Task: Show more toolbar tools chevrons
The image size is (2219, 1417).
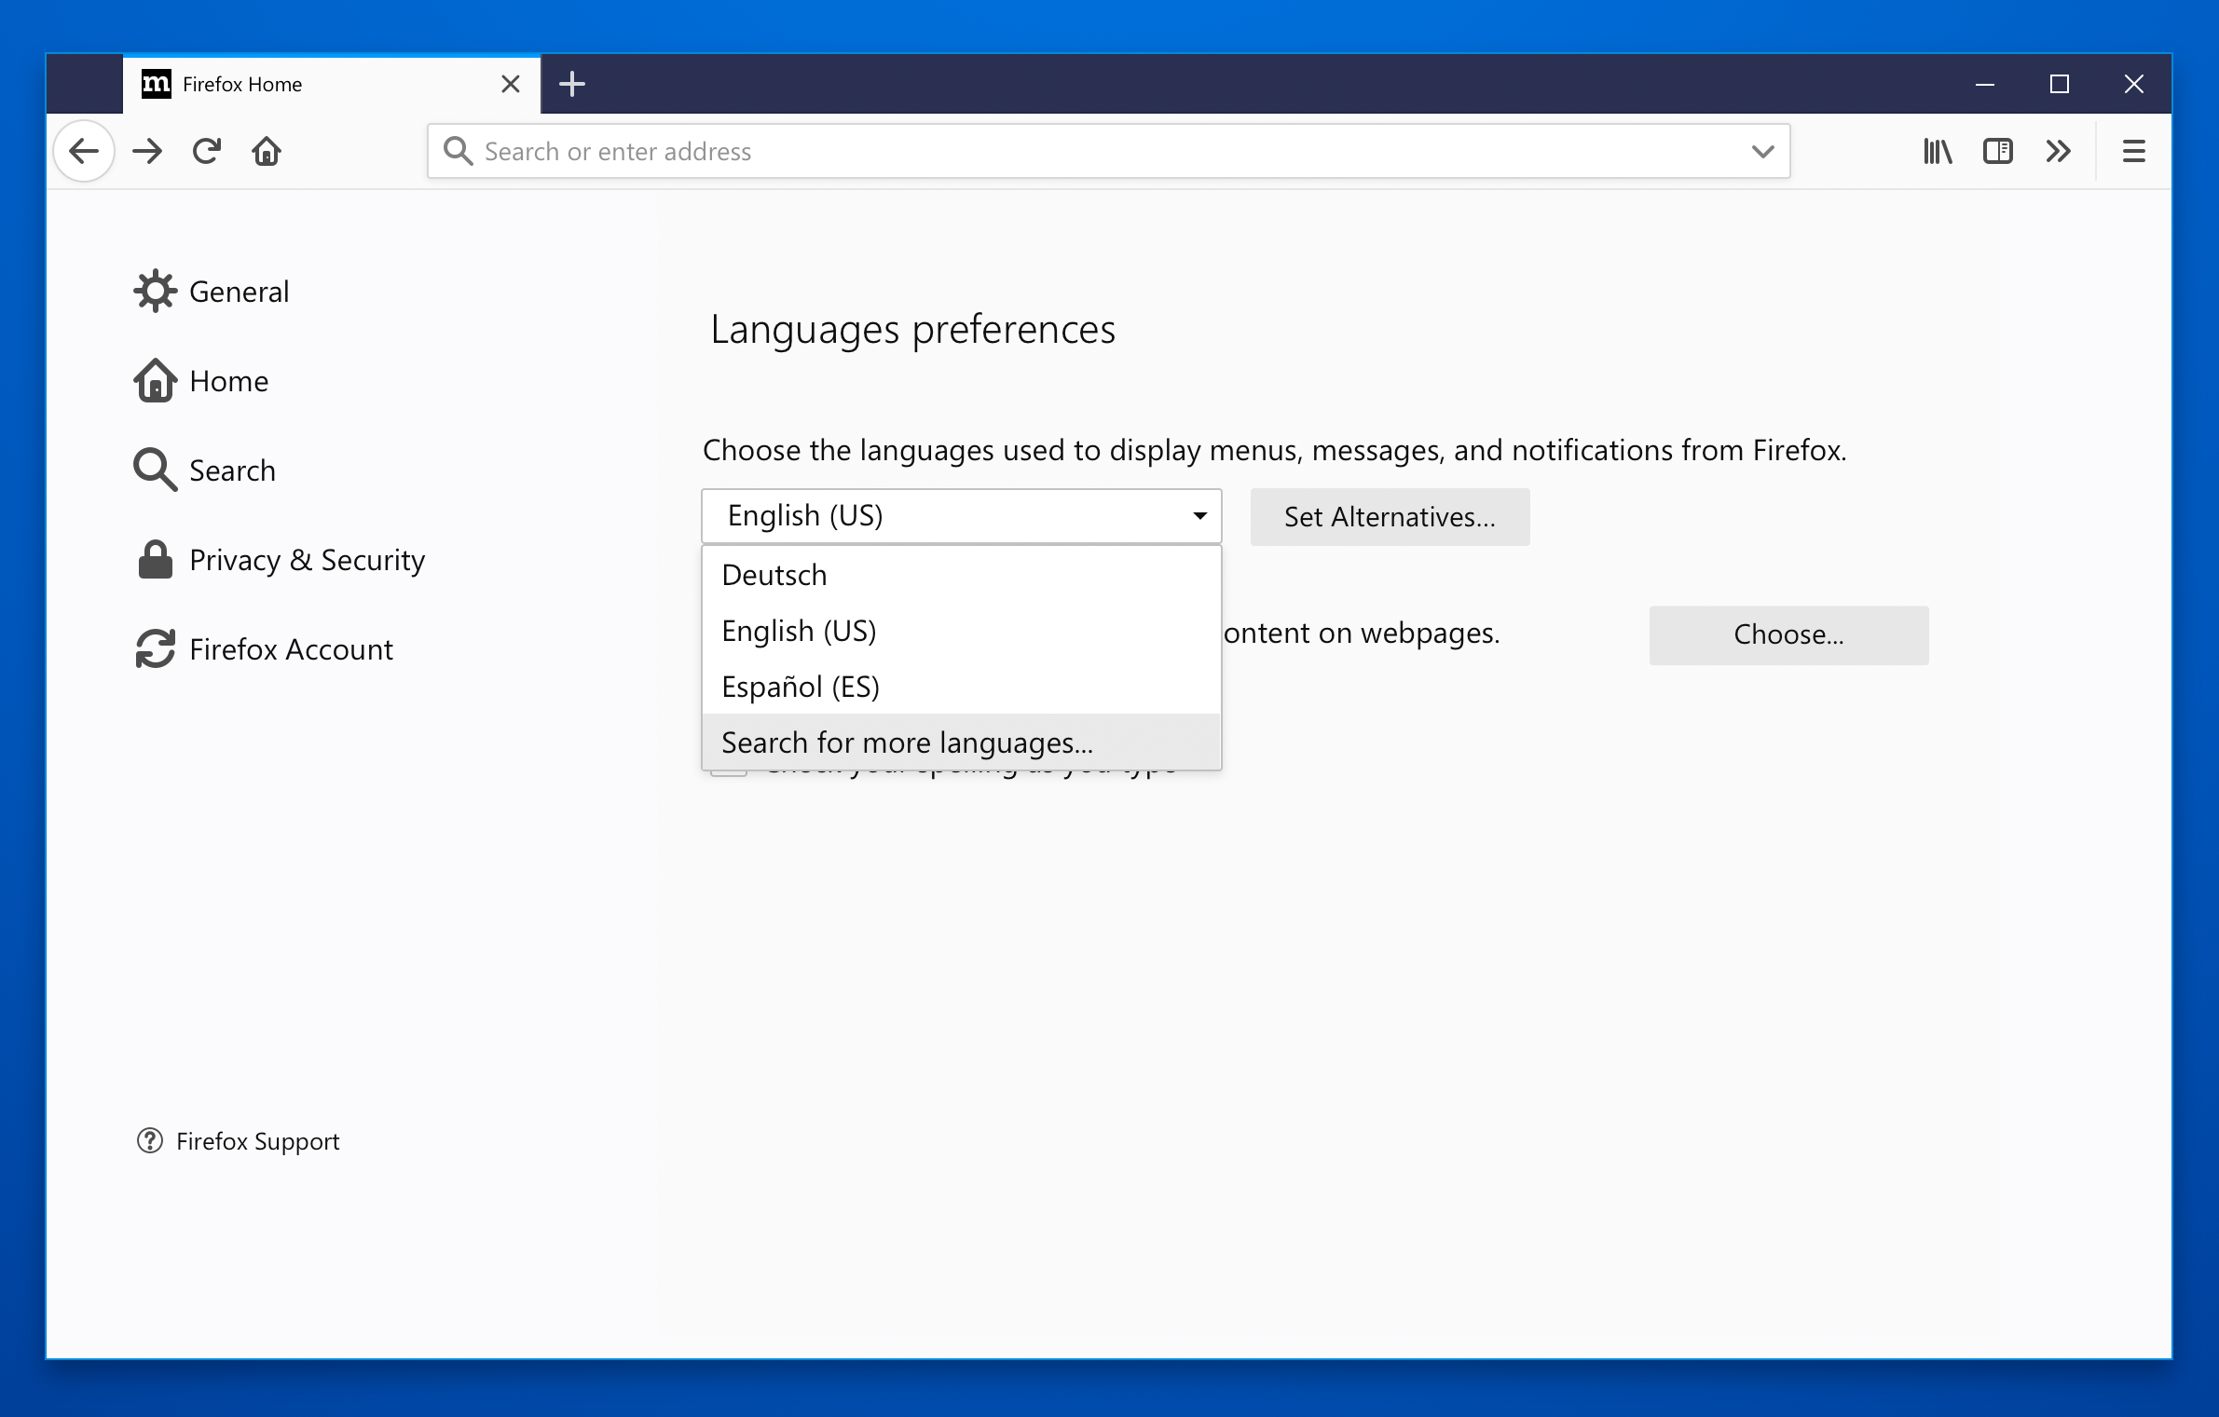Action: coord(2058,151)
